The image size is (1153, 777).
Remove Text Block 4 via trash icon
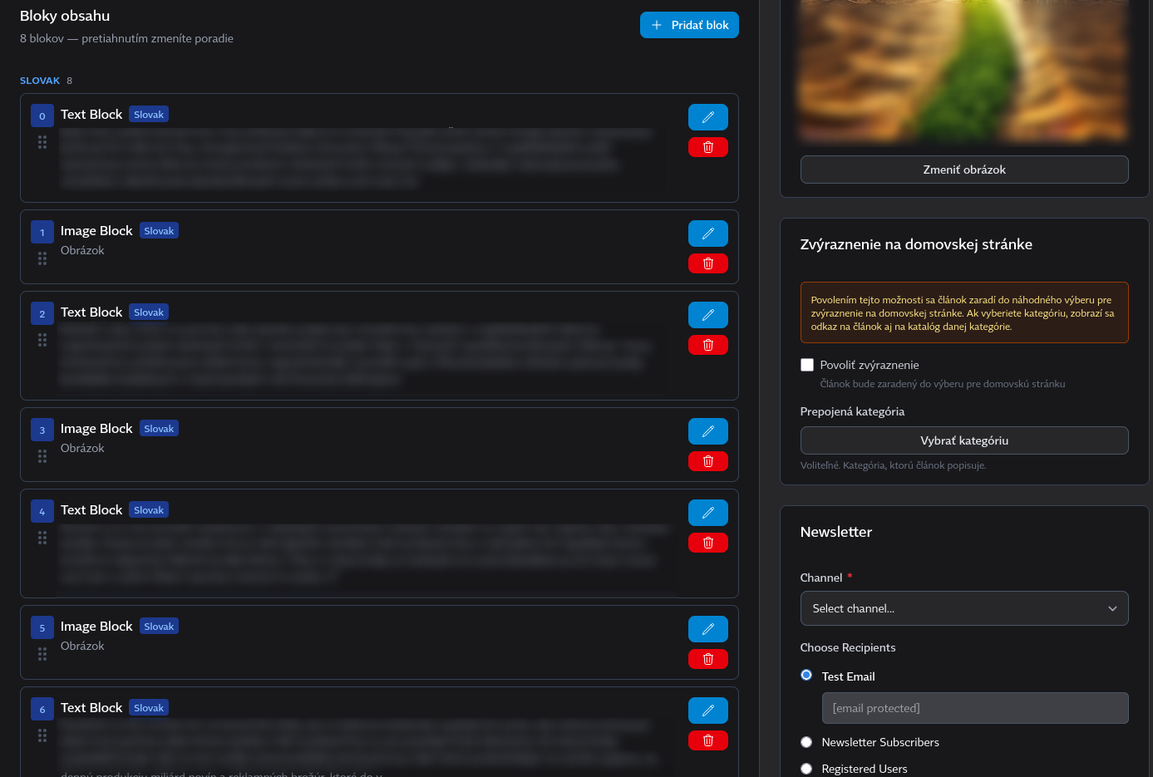click(x=707, y=543)
